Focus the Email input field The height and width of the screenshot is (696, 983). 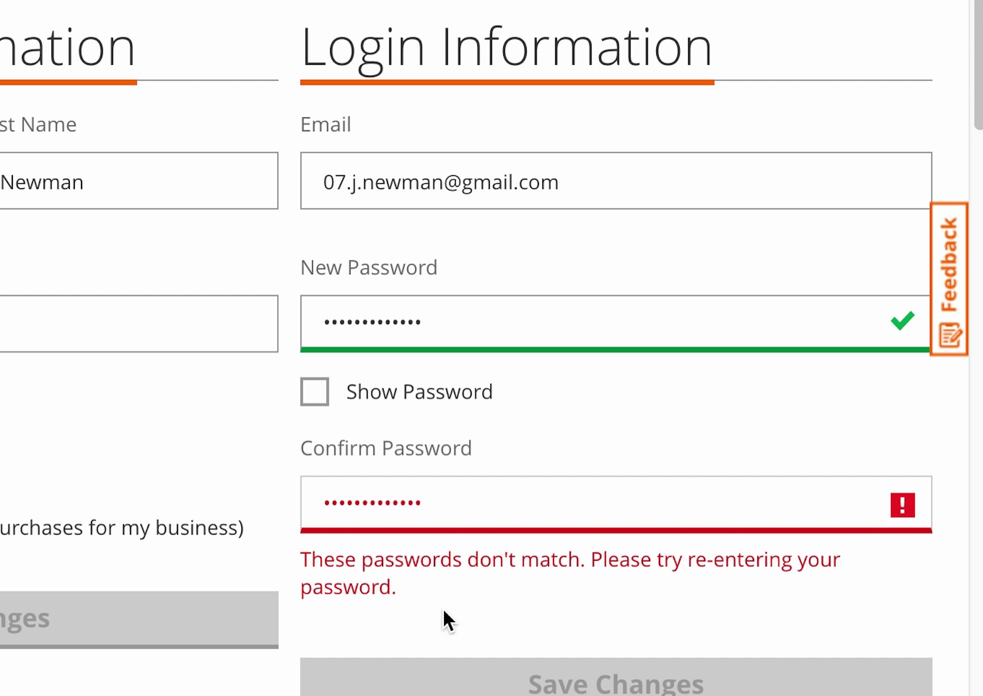pos(615,181)
